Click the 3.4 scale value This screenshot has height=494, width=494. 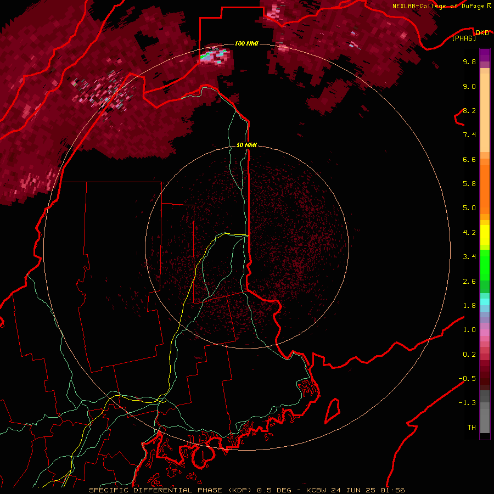(x=469, y=257)
